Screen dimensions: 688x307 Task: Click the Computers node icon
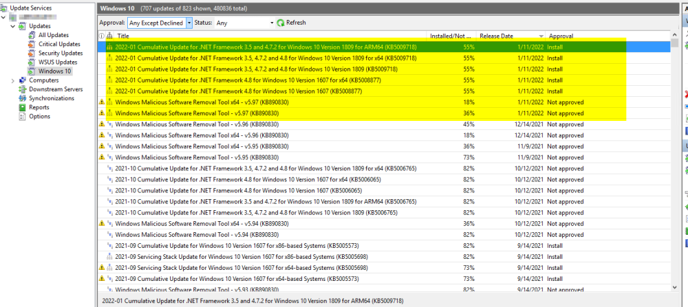coord(23,80)
